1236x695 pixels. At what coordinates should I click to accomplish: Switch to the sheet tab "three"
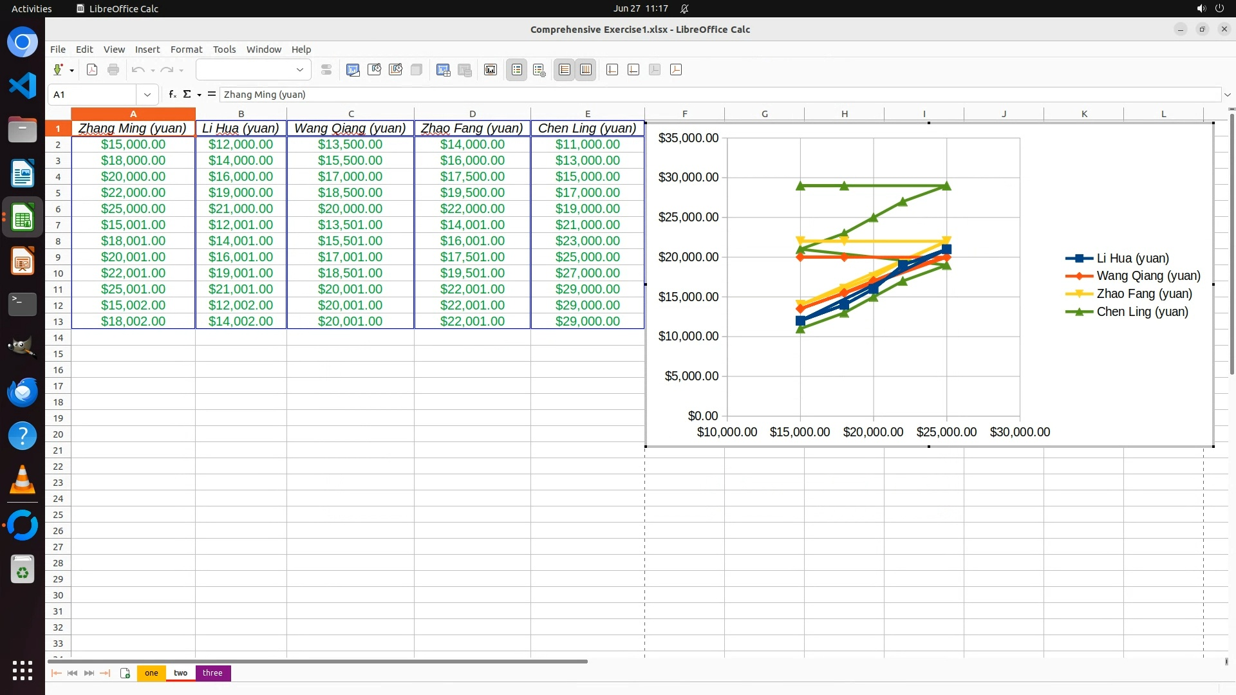tap(212, 672)
